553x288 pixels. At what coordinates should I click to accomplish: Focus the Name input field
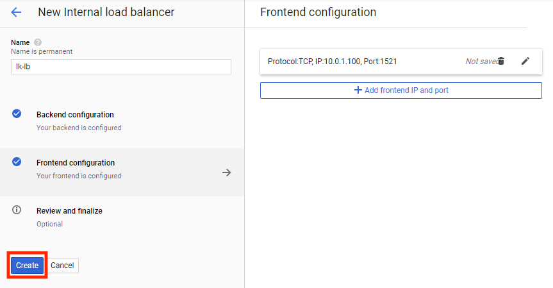tap(121, 67)
